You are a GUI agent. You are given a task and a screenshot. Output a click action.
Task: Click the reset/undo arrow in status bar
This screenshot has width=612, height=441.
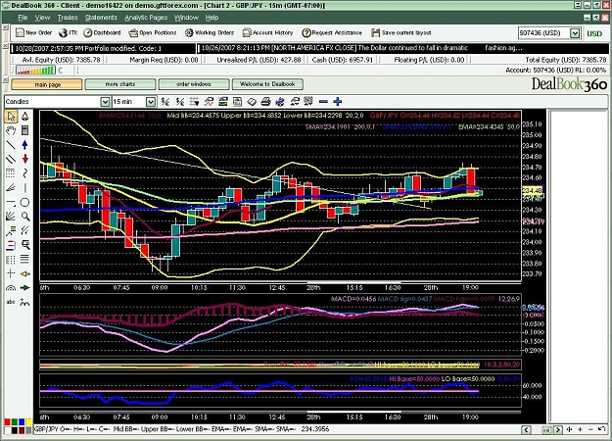pos(601,429)
